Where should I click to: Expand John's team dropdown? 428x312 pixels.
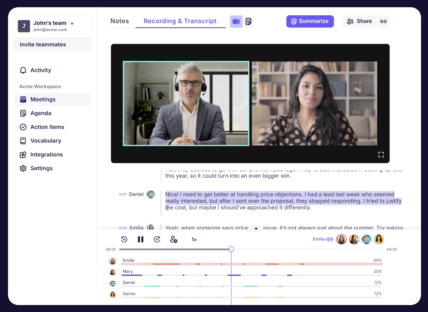pos(72,23)
